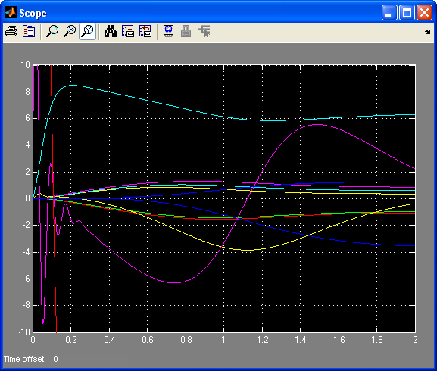Click the 'Scope' window title text
The width and height of the screenshot is (437, 371).
coord(33,13)
